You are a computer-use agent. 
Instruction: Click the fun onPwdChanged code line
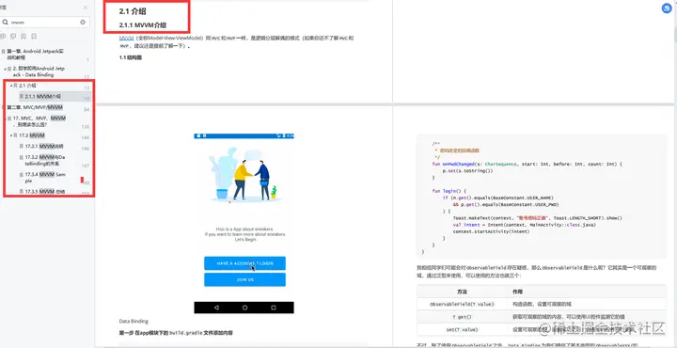pyautogui.click(x=527, y=164)
